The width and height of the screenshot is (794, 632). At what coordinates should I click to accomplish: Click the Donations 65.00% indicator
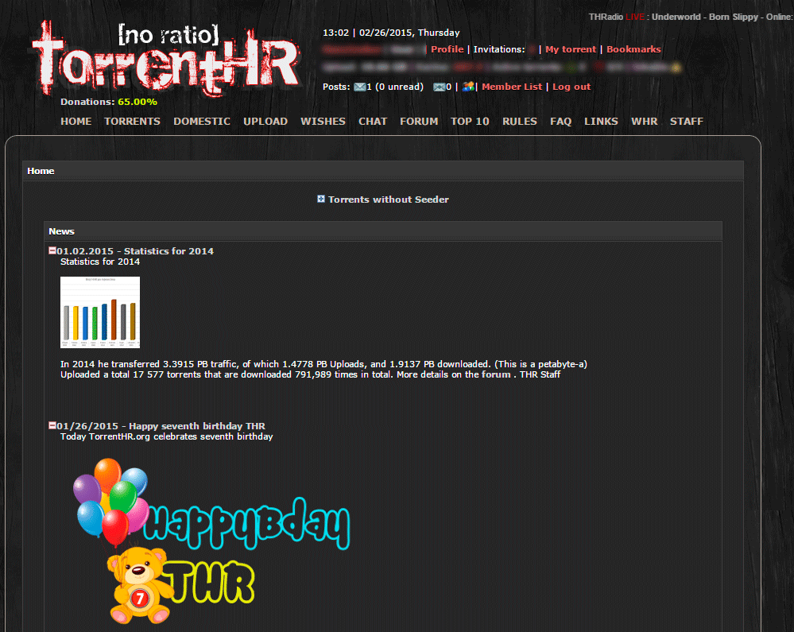[x=109, y=102]
